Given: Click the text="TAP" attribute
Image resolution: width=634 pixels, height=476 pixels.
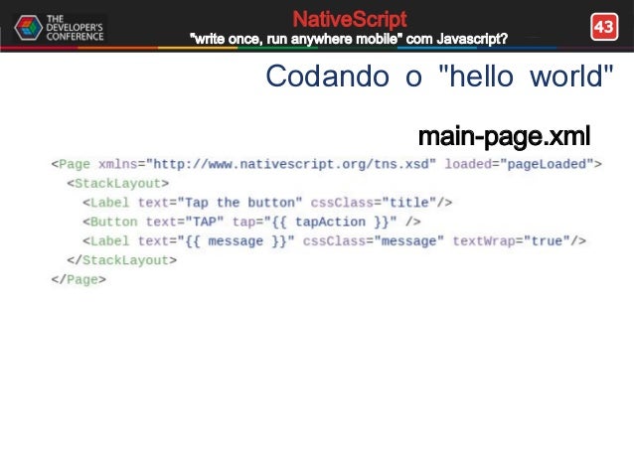Looking at the screenshot, I should [x=185, y=222].
